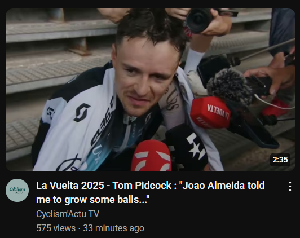Click the furry grey windscreen microphone
This screenshot has height=238, width=300.
(x=230, y=87)
